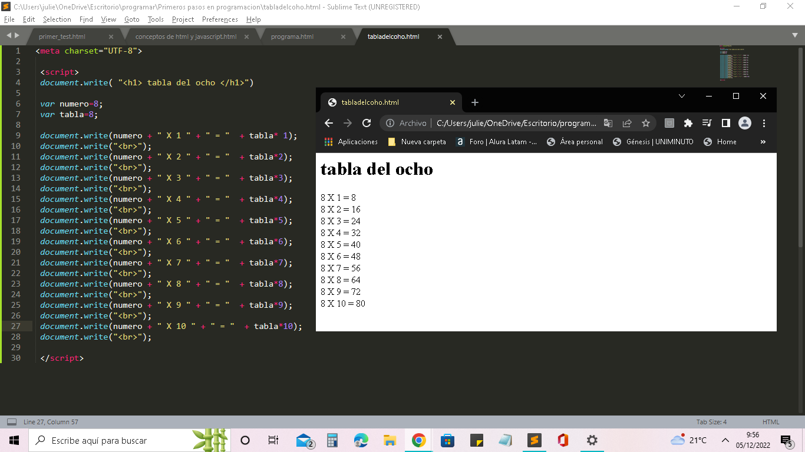Switch to programa.html tab
Screen dimensions: 805x452
(292, 36)
